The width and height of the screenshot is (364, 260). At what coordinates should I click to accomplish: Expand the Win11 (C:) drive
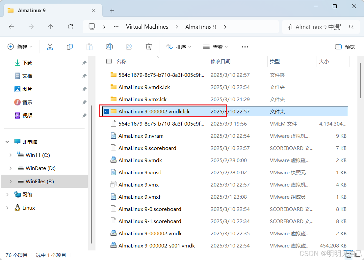pyautogui.click(x=11, y=155)
